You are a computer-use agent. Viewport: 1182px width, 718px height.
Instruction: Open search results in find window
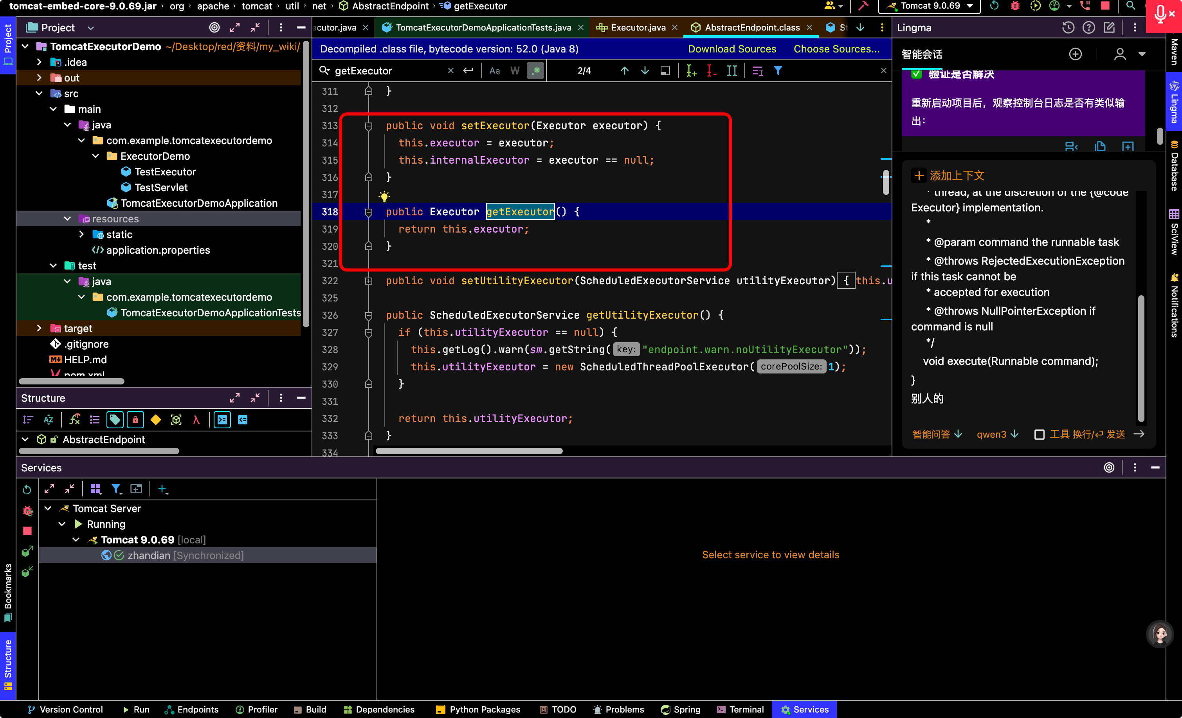pyautogui.click(x=665, y=71)
